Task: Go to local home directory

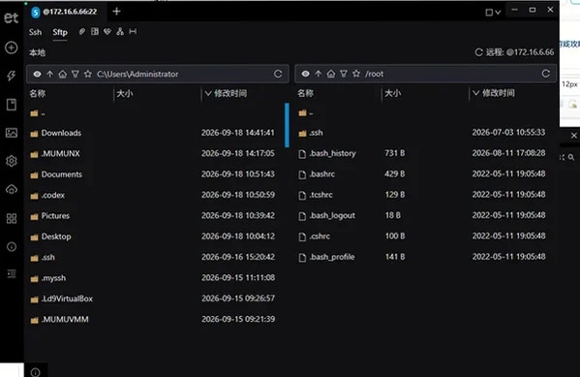Action: 63,74
